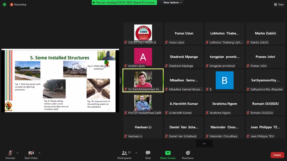The height and width of the screenshot is (161, 287).
Task: Expand video options arrow beside Start Video
Action: tap(39, 153)
